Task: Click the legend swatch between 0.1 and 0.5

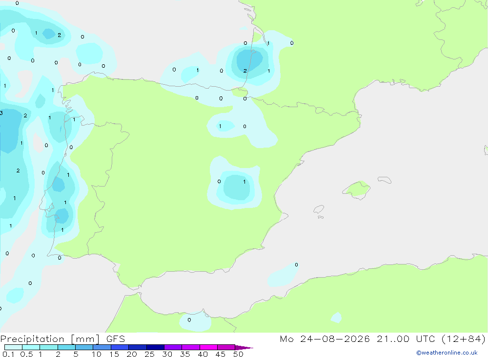Action: tap(13, 347)
